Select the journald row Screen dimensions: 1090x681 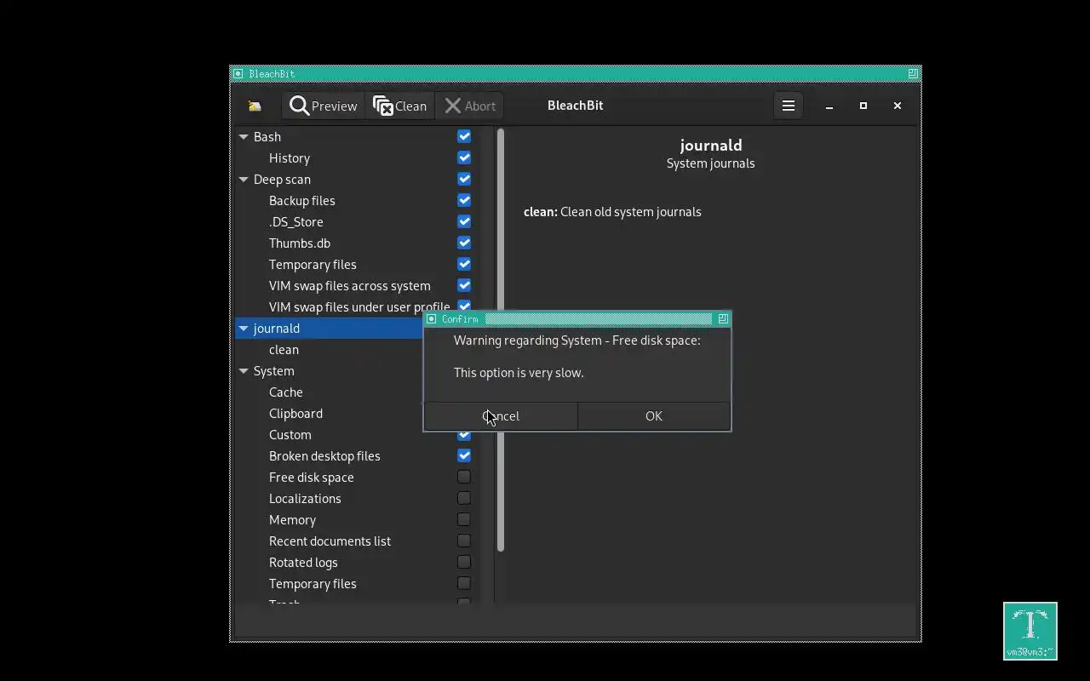pos(330,328)
